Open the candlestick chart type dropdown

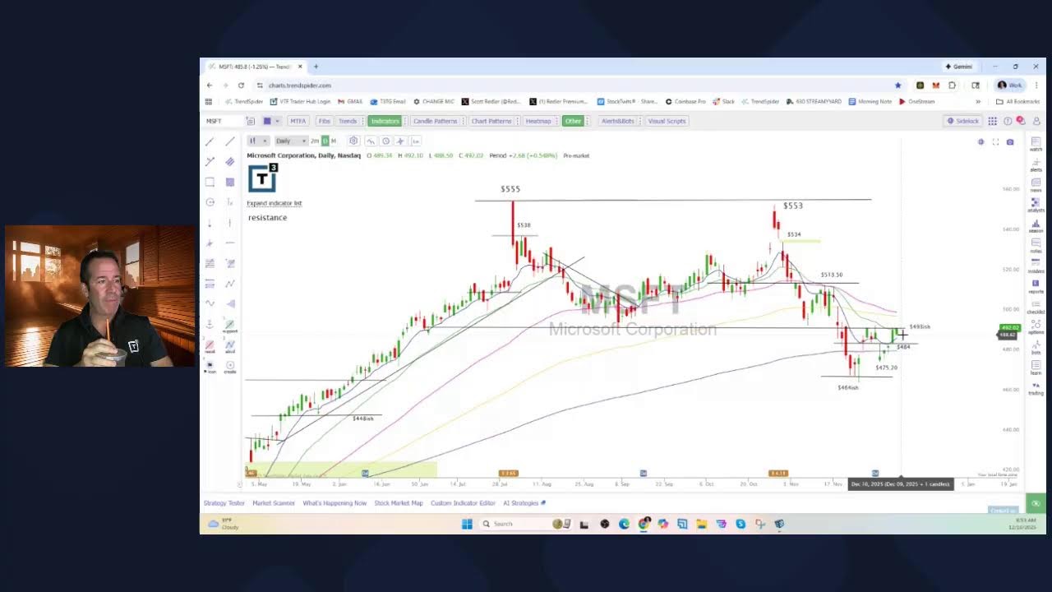point(258,141)
